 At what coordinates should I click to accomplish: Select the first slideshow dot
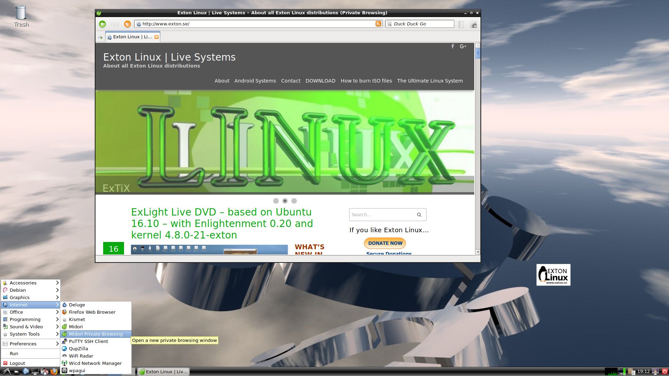pos(276,201)
